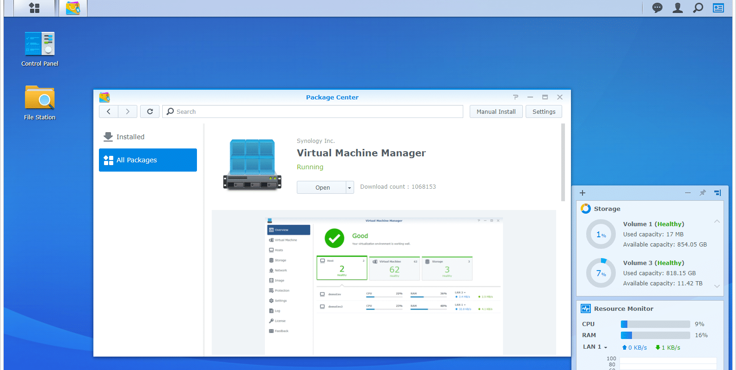Click the Virtual Machine Manager heading

(361, 153)
